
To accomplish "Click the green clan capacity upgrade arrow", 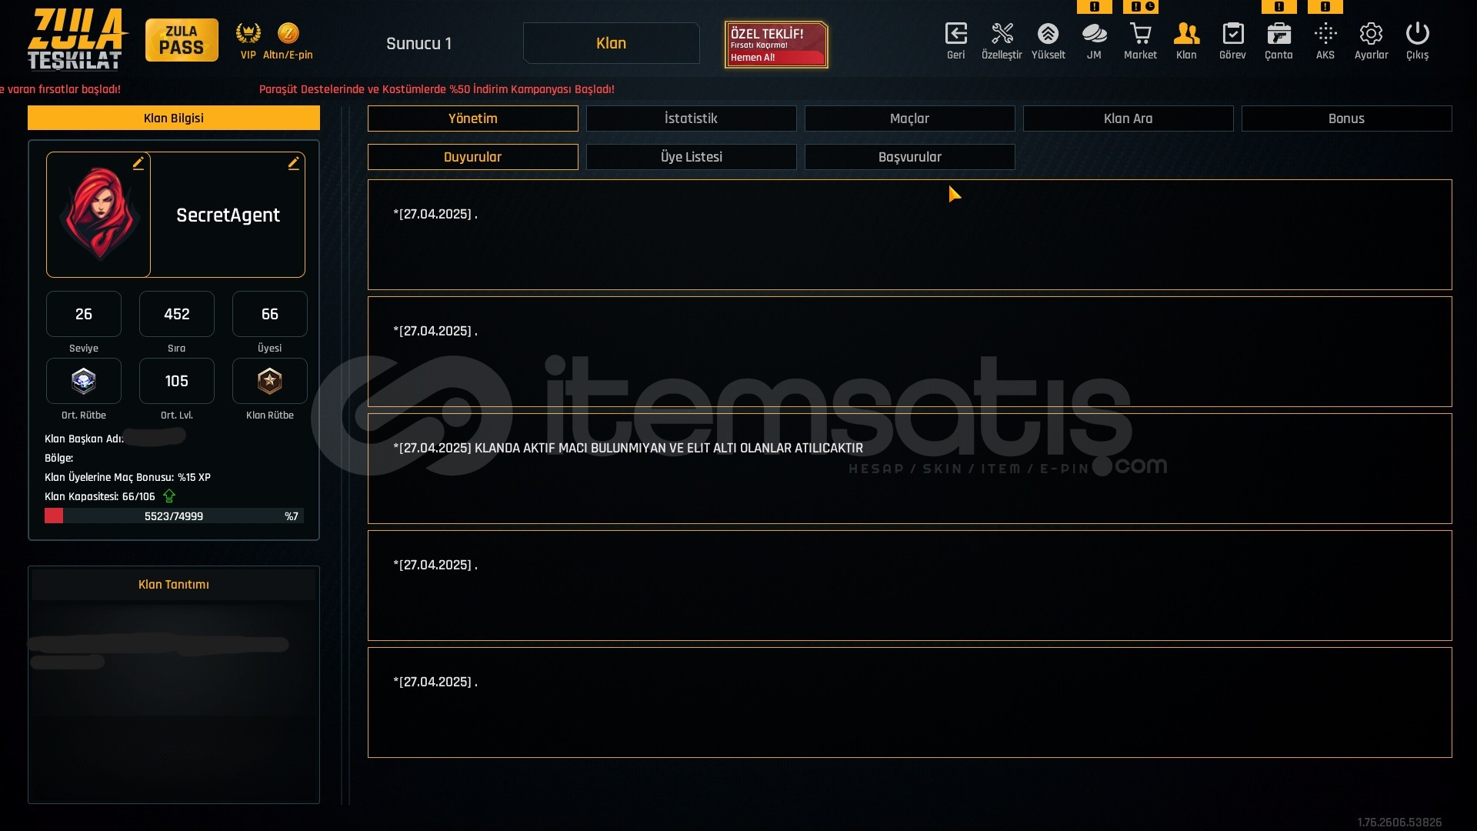I will pyautogui.click(x=169, y=496).
